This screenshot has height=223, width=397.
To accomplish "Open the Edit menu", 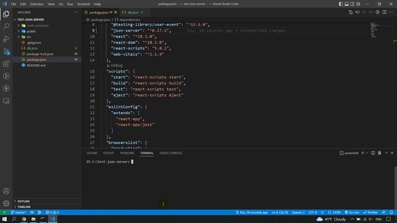I will pyautogui.click(x=23, y=4).
